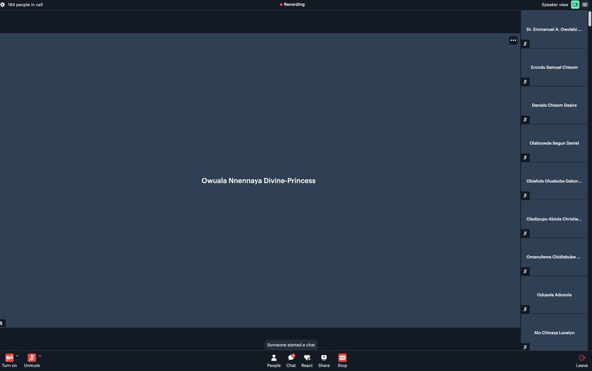
Task: Click the Speaker view label
Action: [555, 4]
